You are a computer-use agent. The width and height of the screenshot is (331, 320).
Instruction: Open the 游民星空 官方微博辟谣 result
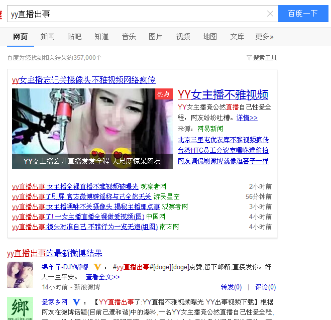[82, 197]
